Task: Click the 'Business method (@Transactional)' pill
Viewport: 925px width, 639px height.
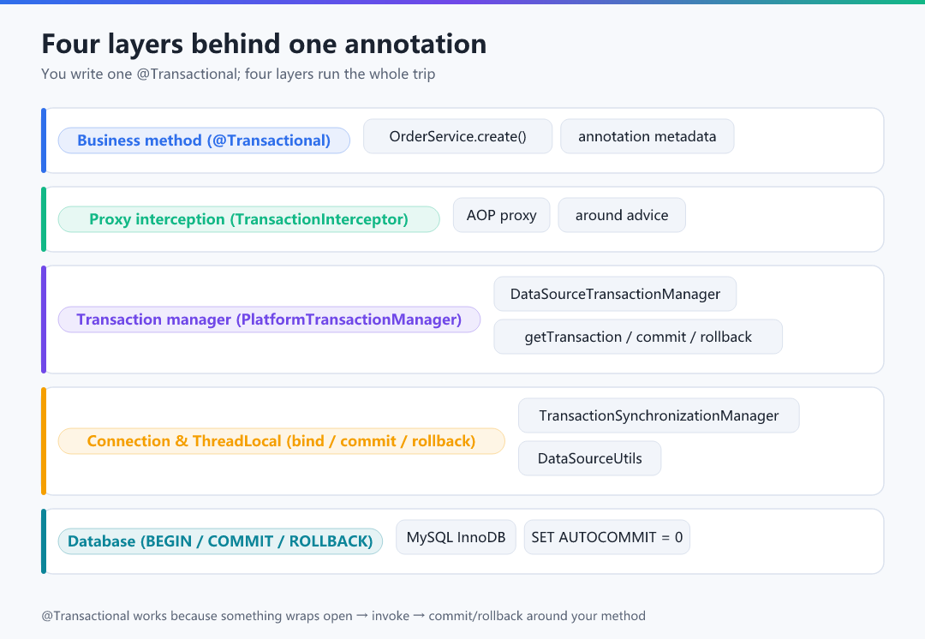Action: (x=204, y=140)
